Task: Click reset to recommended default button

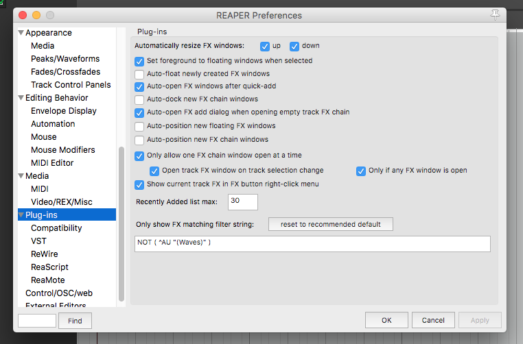Action: [x=330, y=225]
